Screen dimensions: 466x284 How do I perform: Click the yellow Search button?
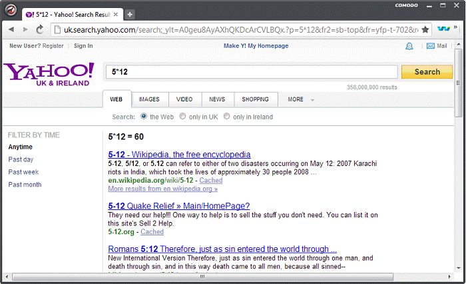click(427, 72)
